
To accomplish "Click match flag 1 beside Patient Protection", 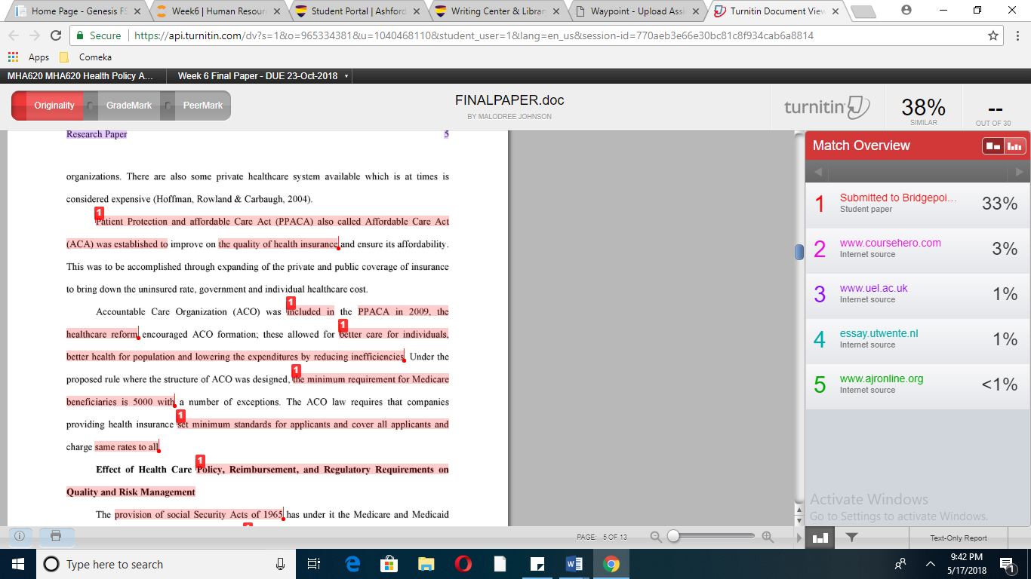I will 99,213.
